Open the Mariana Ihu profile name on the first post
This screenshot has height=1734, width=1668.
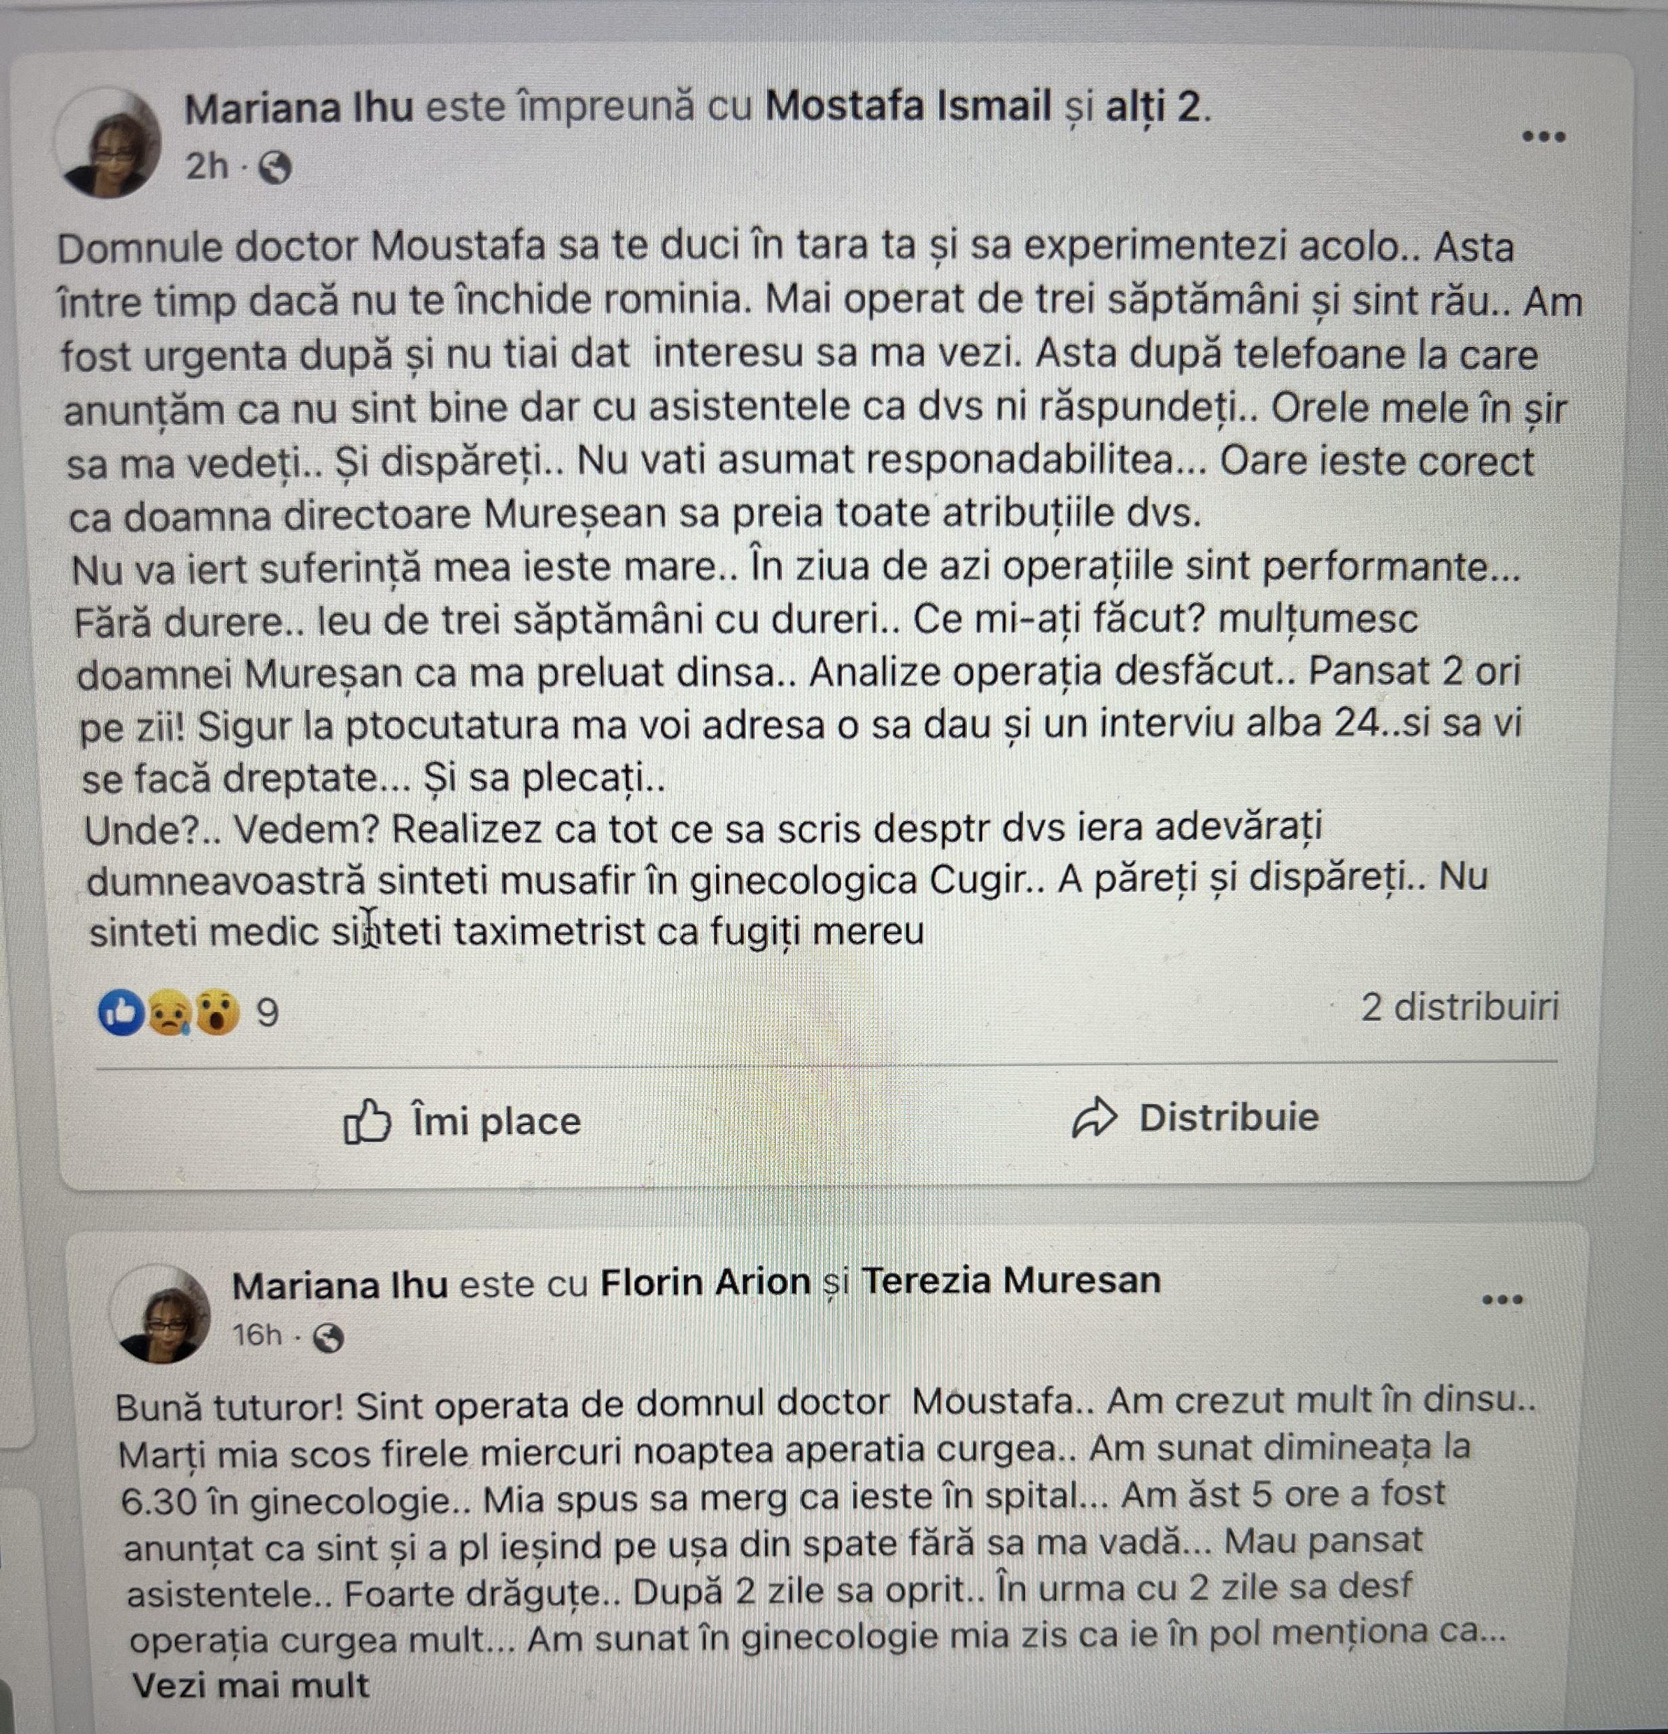(299, 108)
